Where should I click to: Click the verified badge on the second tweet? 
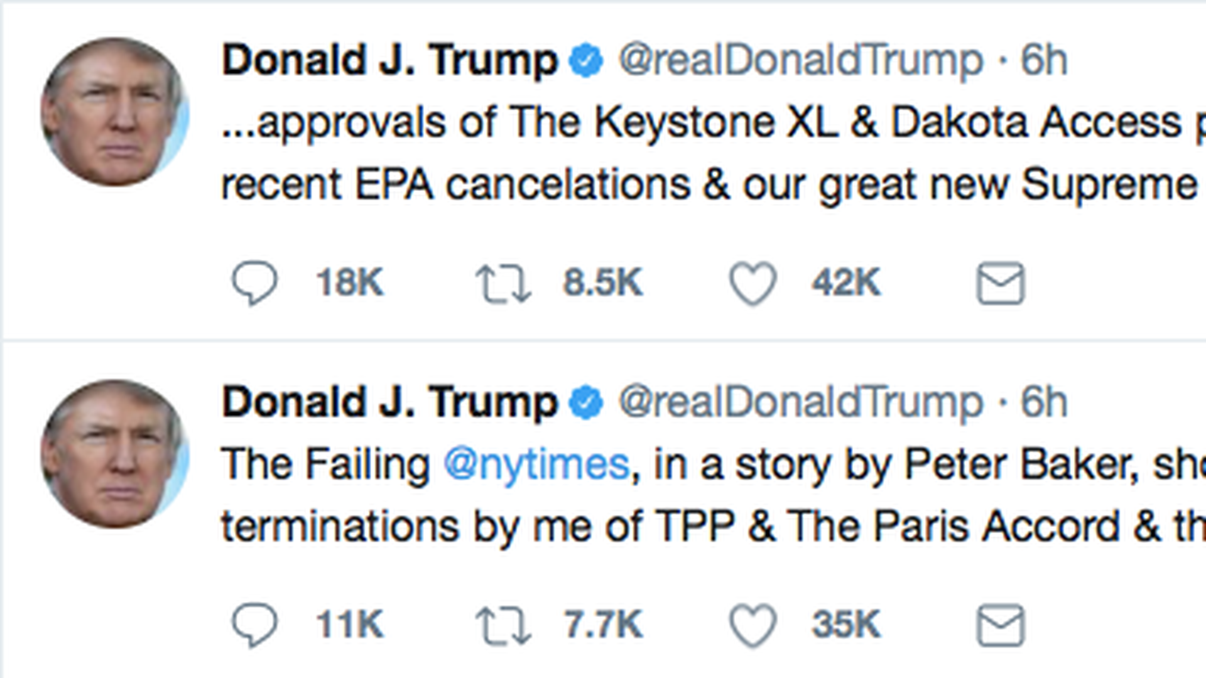click(x=586, y=402)
